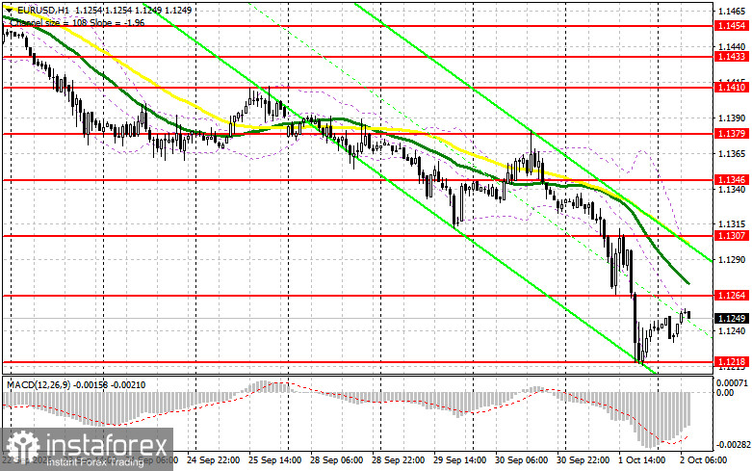Image resolution: width=752 pixels, height=471 pixels.
Task: Click the 2 Oct 06:00 time label
Action: (x=704, y=460)
